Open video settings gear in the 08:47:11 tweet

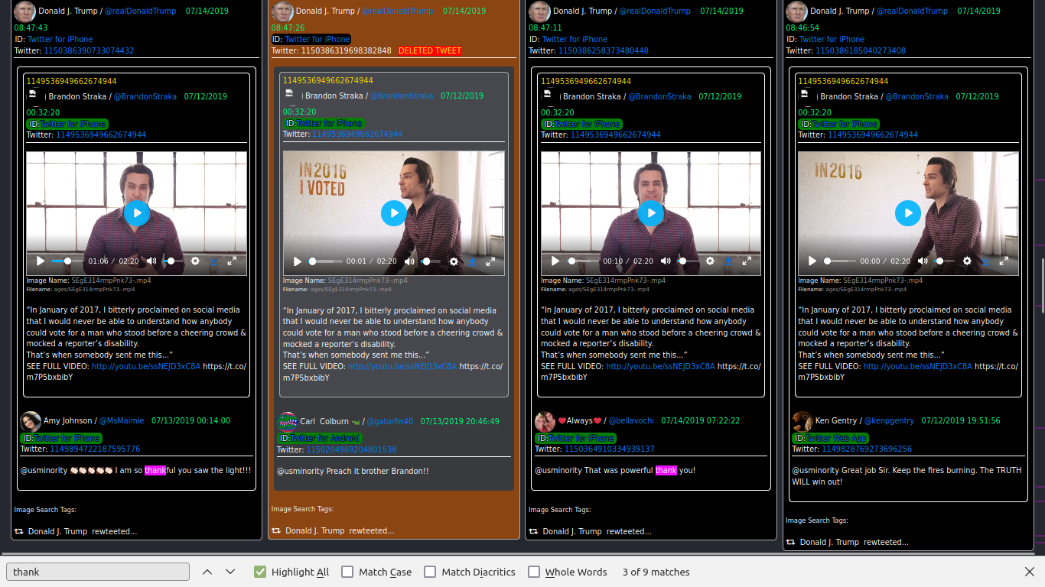coord(710,261)
